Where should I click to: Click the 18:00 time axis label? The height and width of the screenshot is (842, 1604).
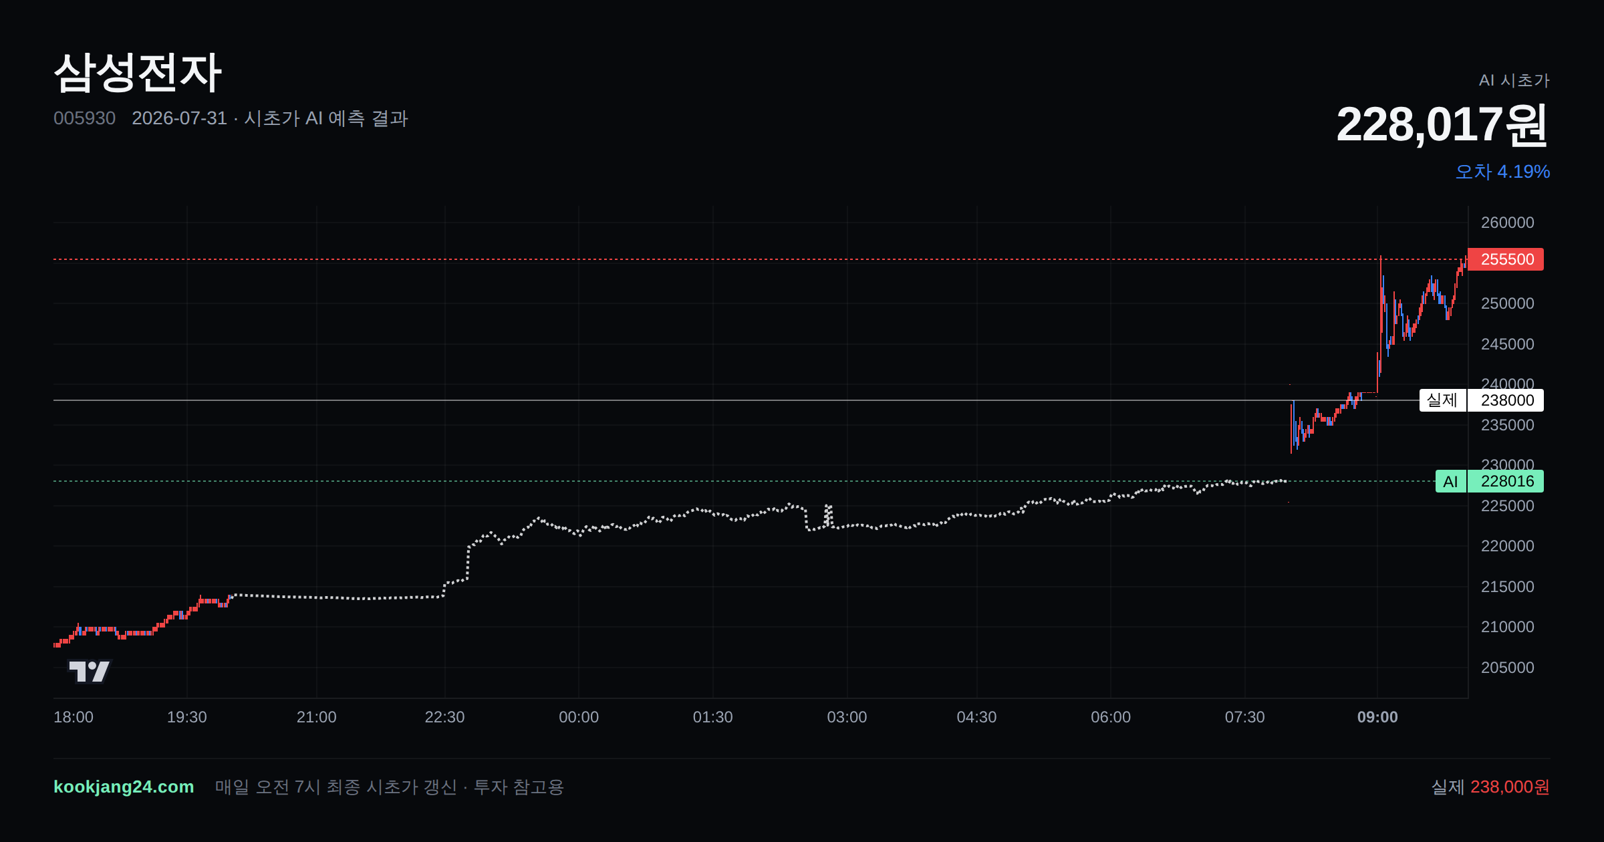(x=74, y=717)
